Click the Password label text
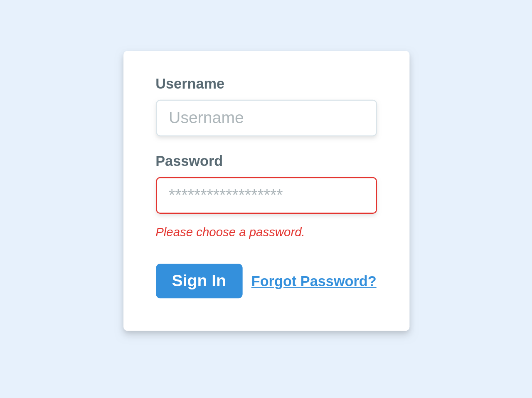 point(189,161)
